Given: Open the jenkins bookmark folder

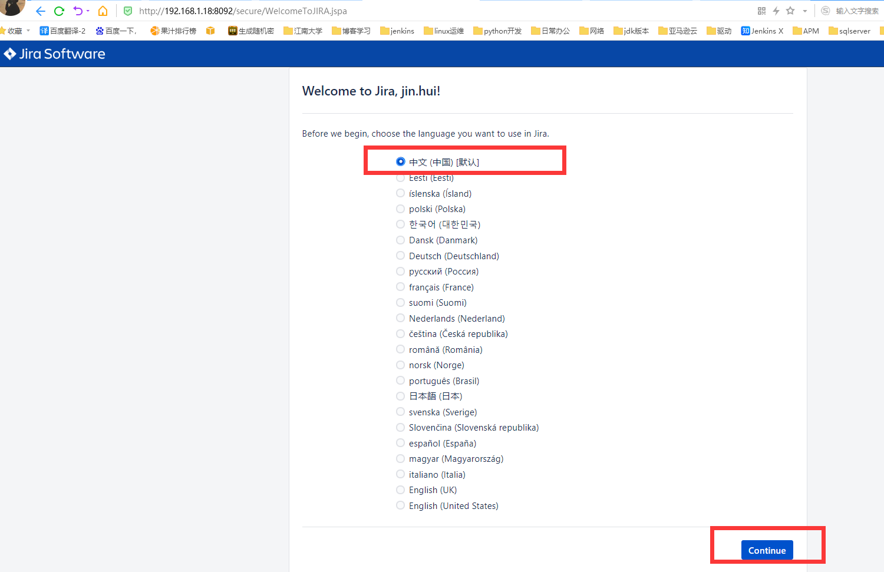Looking at the screenshot, I should coord(397,31).
